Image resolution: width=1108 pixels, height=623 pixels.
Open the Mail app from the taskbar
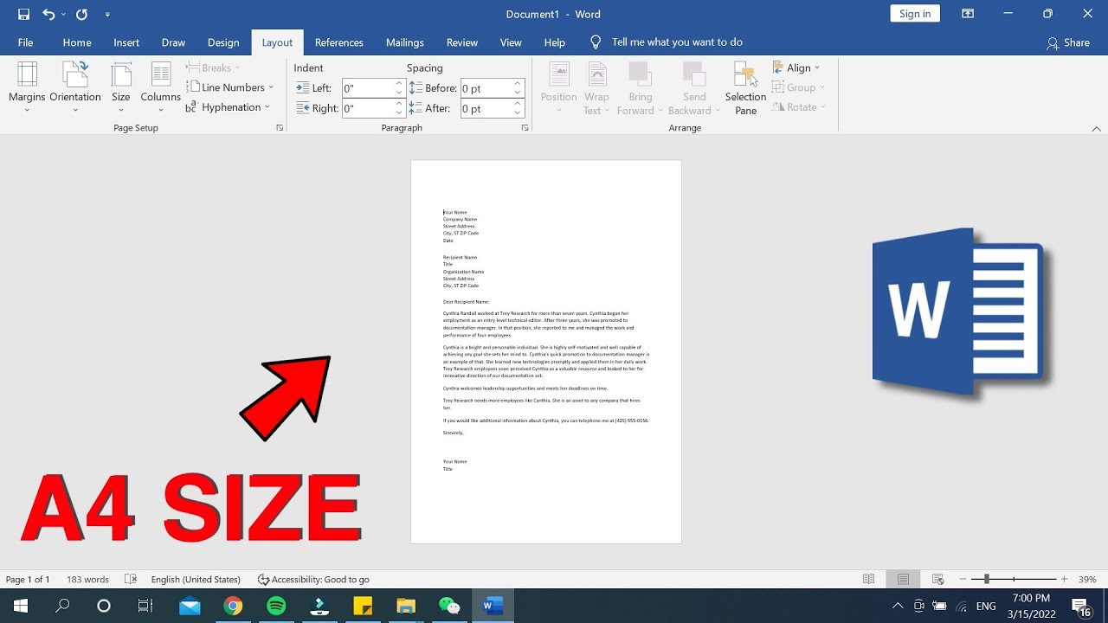click(190, 606)
